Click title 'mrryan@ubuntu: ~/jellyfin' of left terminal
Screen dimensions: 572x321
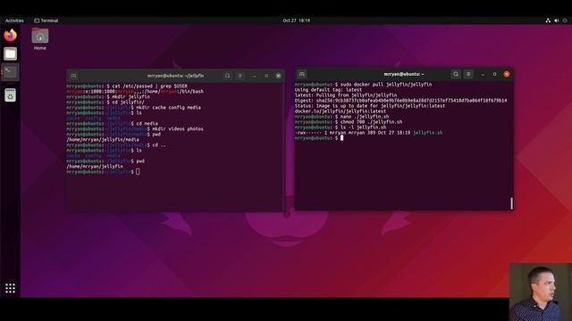[175, 76]
